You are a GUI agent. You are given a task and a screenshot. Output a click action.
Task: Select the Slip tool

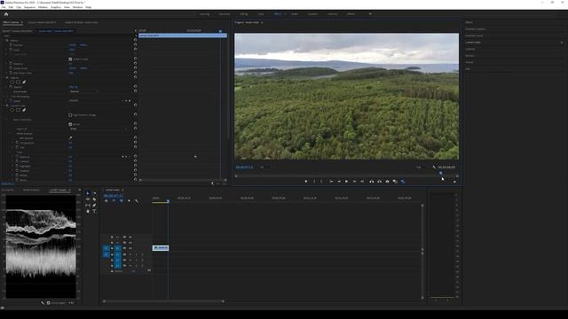tap(88, 205)
